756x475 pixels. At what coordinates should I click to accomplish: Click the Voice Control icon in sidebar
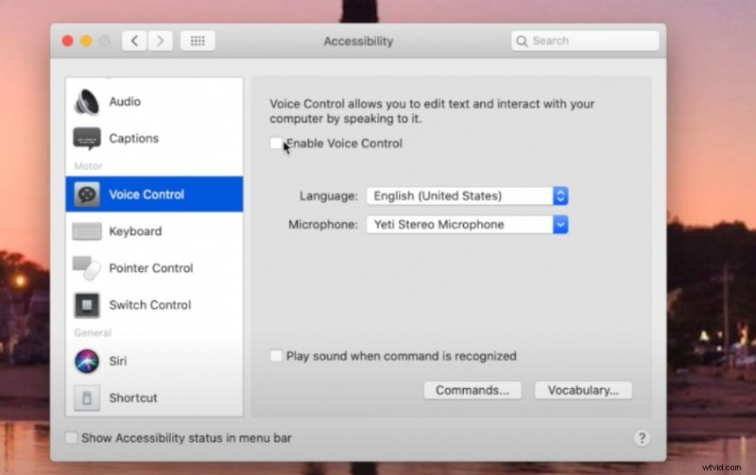87,195
